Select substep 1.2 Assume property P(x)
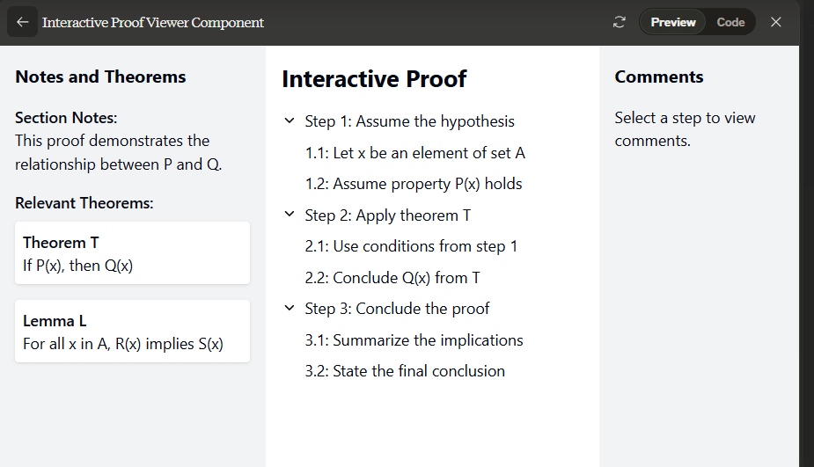The width and height of the screenshot is (814, 467). 414,184
